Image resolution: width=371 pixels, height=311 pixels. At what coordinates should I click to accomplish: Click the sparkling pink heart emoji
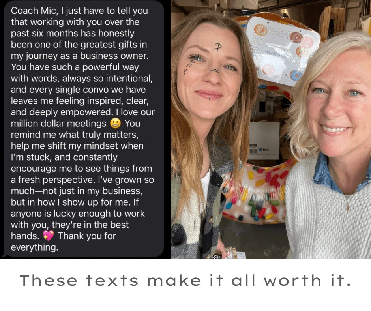[x=49, y=236]
